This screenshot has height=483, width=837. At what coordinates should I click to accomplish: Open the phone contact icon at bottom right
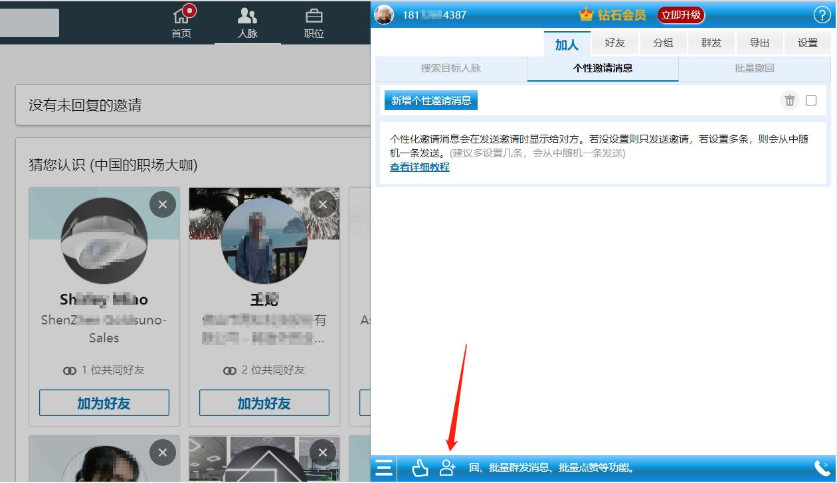click(822, 469)
